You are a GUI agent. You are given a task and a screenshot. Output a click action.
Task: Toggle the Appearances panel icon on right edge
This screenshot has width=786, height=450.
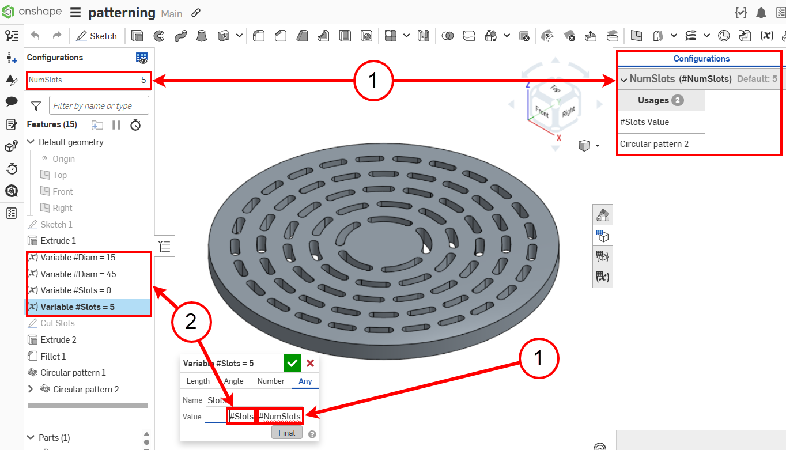(603, 215)
